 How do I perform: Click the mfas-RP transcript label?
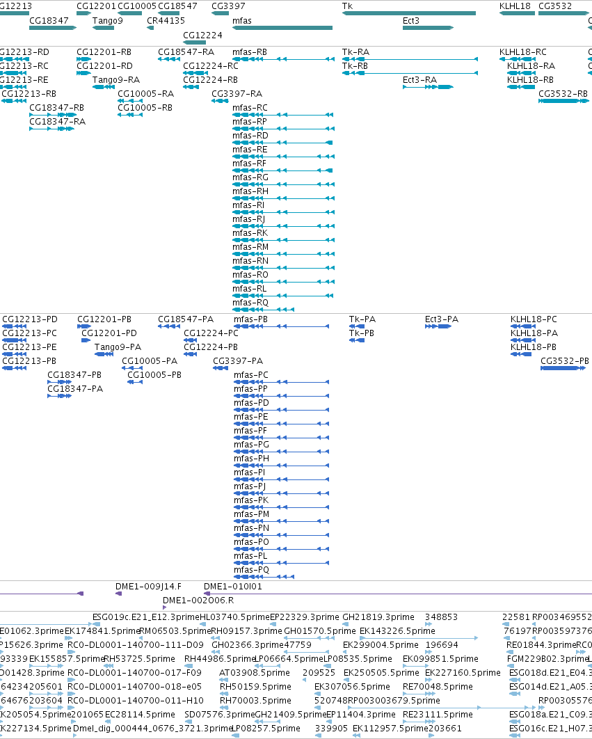[x=249, y=122]
